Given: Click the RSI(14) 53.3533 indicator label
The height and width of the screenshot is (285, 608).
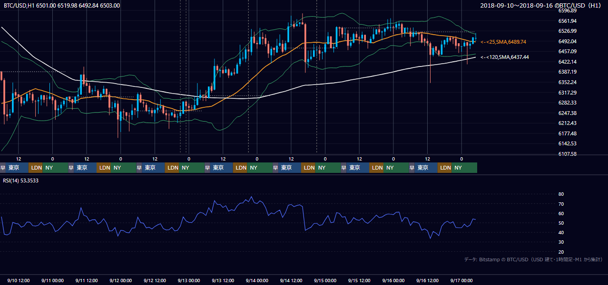Looking at the screenshot, I should (x=21, y=180).
